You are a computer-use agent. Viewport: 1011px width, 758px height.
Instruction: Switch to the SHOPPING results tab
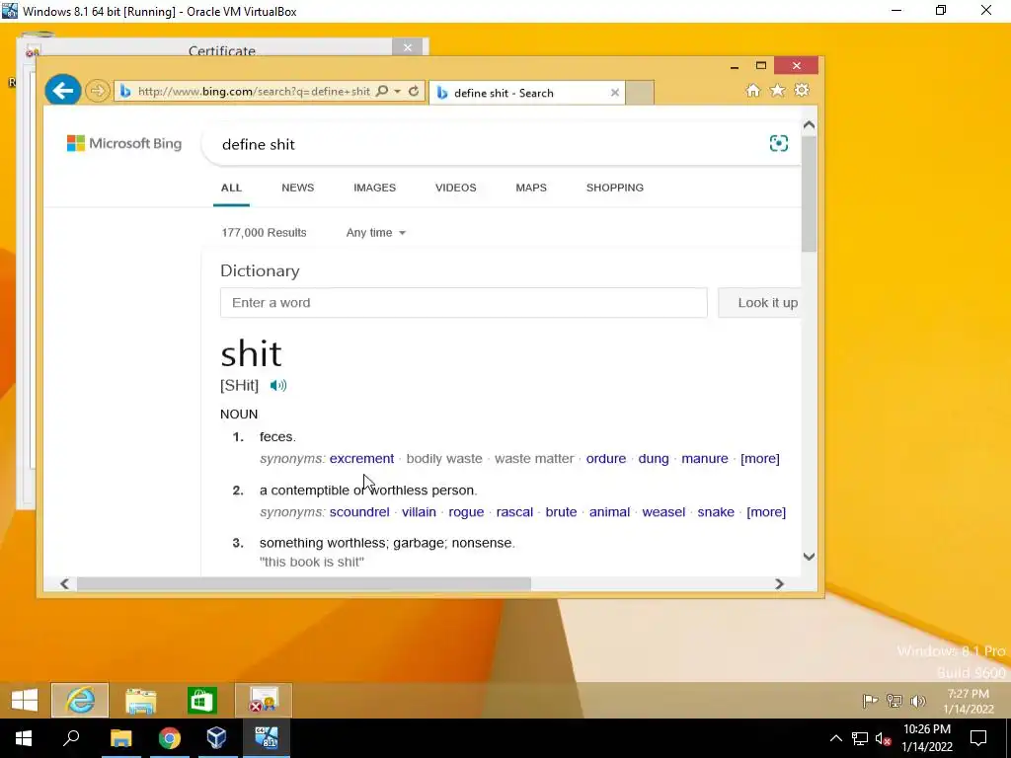point(614,188)
